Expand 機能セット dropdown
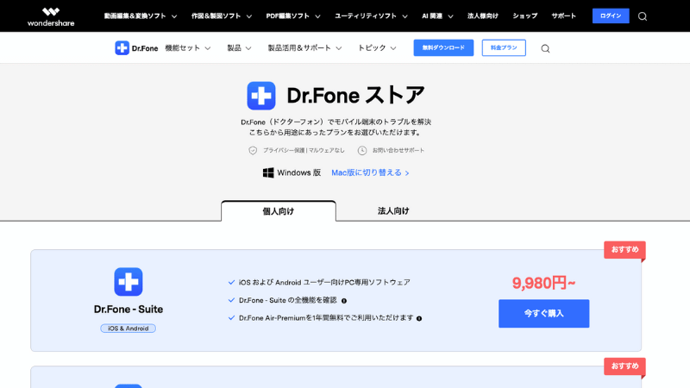The image size is (690, 388). [187, 48]
